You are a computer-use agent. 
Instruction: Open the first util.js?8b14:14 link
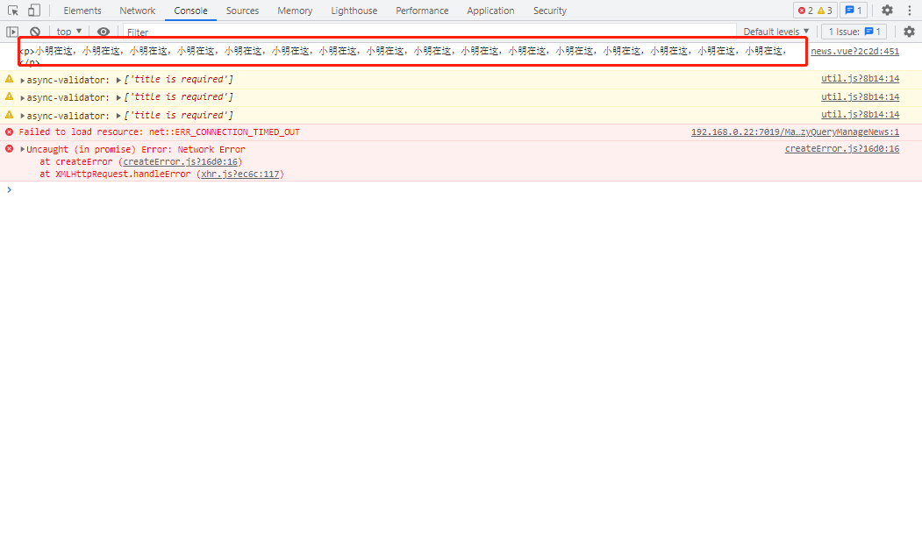click(861, 78)
